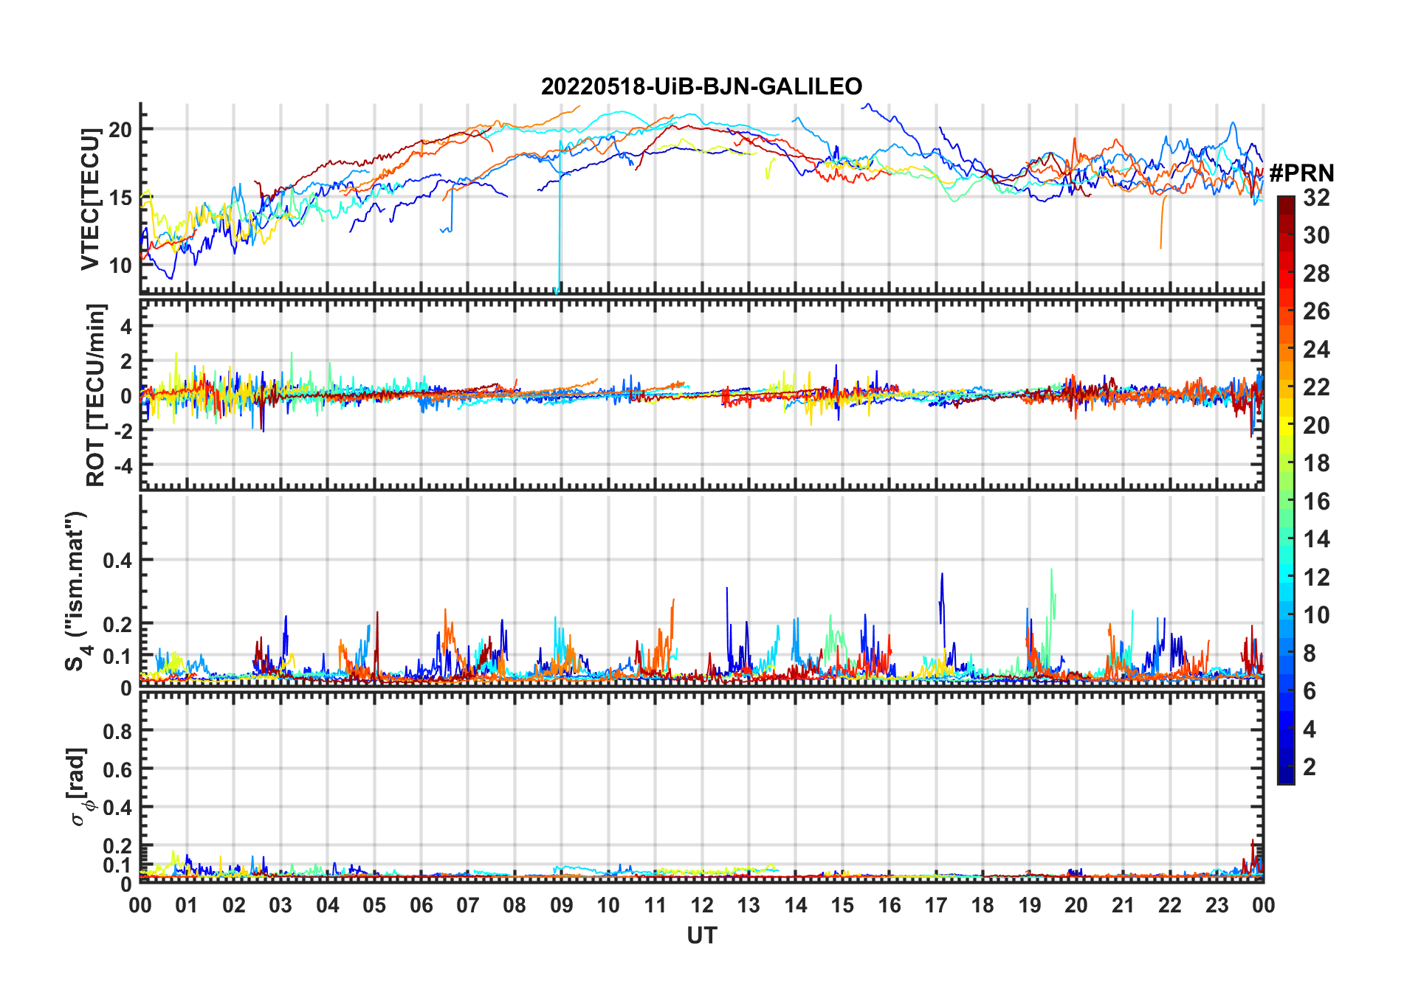Click the 20 tick on VTEC axis
The height and width of the screenshot is (981, 1404).
click(x=120, y=130)
